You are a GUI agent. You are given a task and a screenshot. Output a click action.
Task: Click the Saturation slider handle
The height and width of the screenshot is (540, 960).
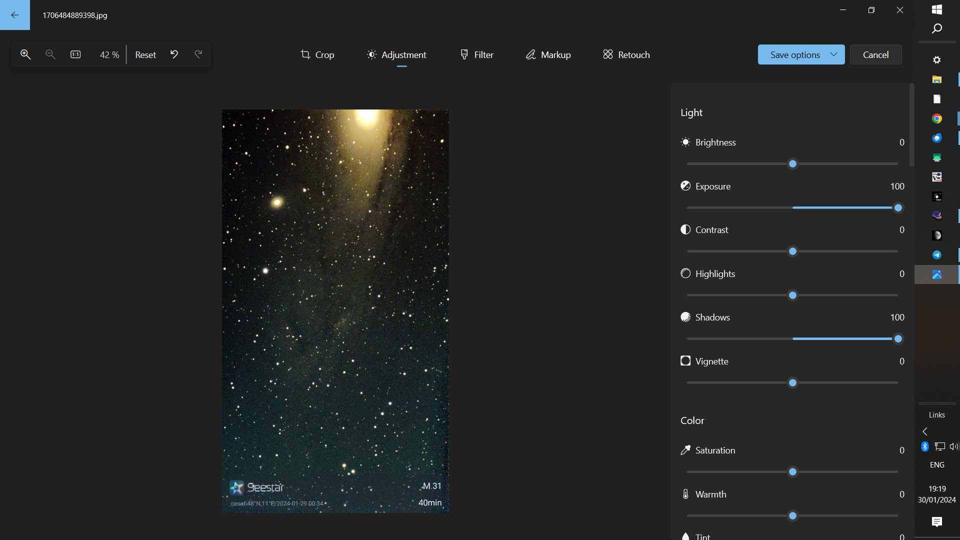tap(792, 472)
